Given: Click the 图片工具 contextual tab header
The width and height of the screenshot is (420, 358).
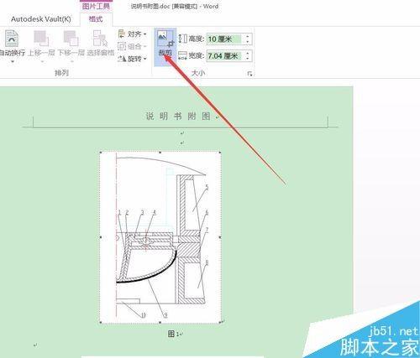Looking at the screenshot, I should [96, 6].
